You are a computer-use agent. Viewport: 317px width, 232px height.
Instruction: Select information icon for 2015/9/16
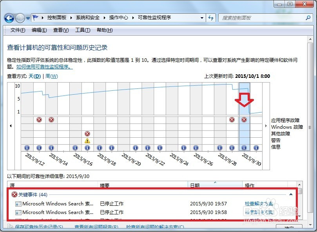[75, 148]
